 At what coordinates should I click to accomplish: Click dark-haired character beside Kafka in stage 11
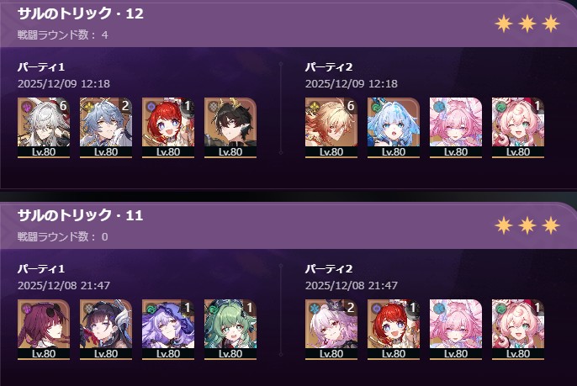tap(106, 330)
